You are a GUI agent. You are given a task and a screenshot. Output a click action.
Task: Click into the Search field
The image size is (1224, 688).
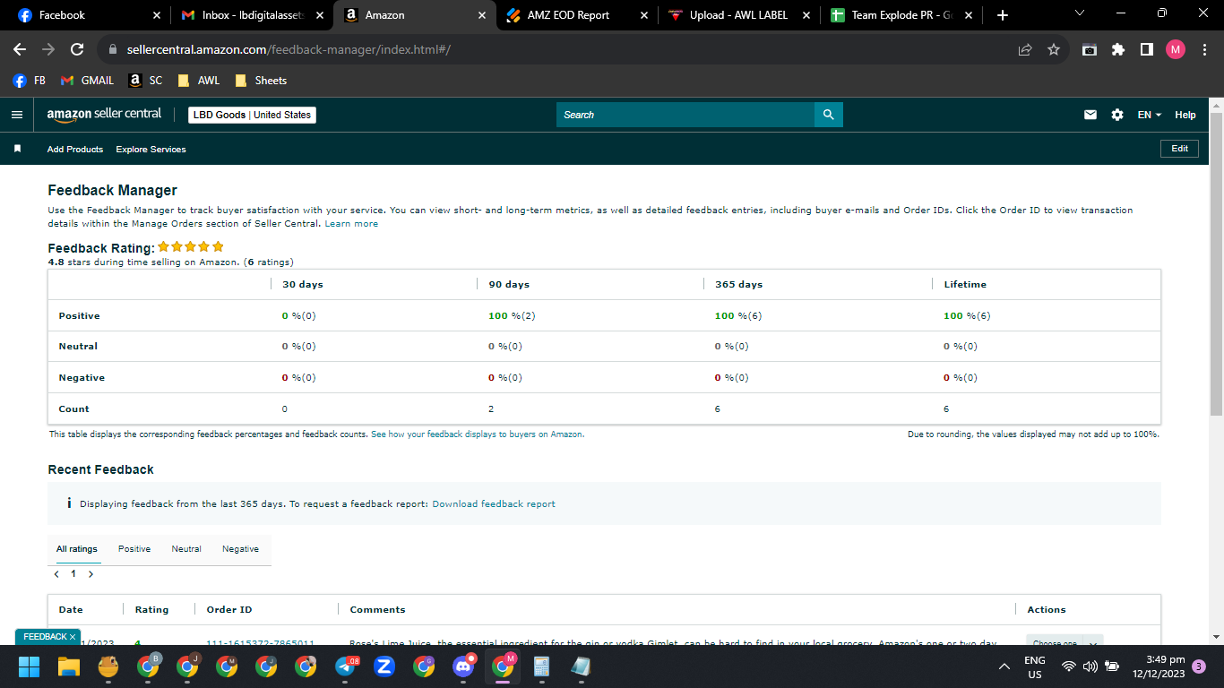(x=685, y=115)
